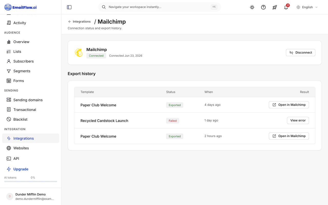This screenshot has width=328, height=205.
Task: Click the EmailFlow.ai logo
Action: pos(20,7)
